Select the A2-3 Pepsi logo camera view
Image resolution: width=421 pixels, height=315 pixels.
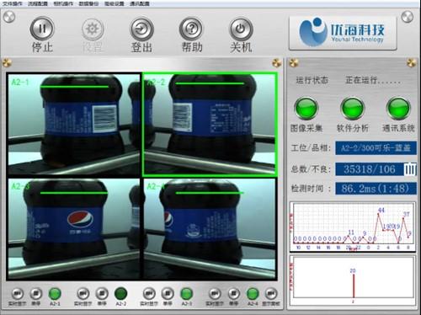coord(73,228)
